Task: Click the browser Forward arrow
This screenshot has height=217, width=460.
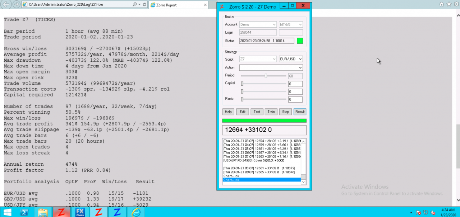Action: coord(16,5)
